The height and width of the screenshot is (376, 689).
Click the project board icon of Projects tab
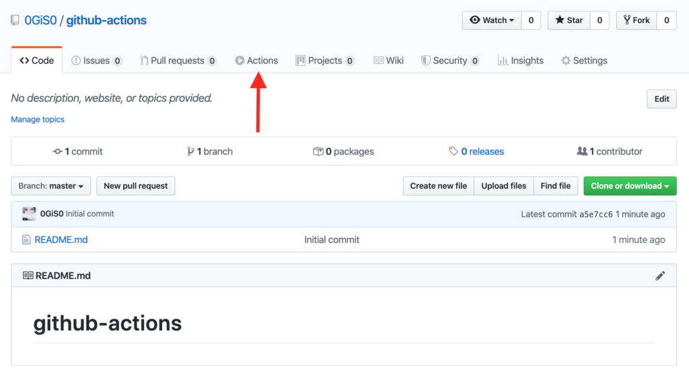click(x=301, y=61)
